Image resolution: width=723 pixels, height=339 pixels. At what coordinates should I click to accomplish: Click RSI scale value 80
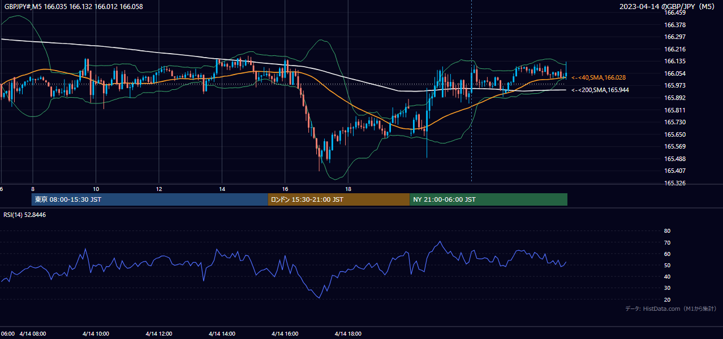(x=667, y=231)
